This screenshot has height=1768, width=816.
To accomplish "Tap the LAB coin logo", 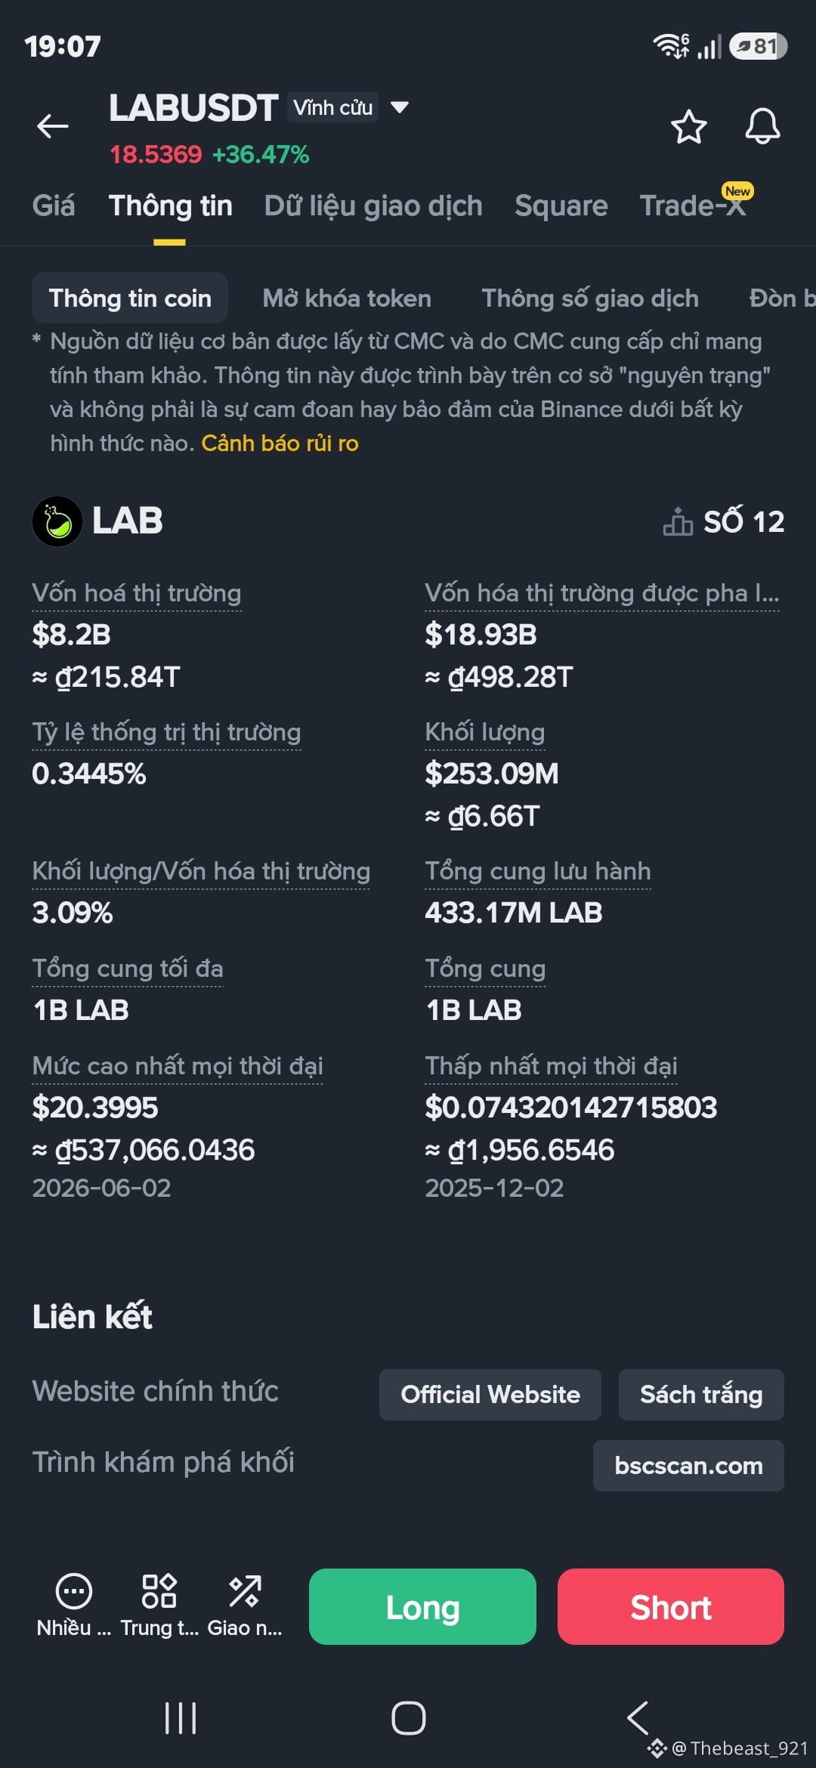I will (x=57, y=521).
